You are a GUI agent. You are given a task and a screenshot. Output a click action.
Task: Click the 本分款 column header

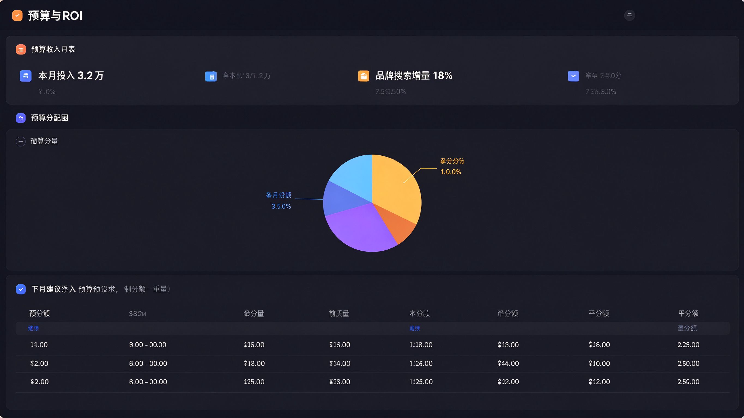tap(420, 313)
